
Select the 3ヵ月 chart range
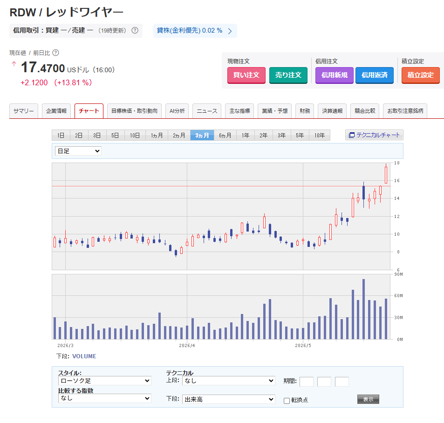[x=202, y=136]
